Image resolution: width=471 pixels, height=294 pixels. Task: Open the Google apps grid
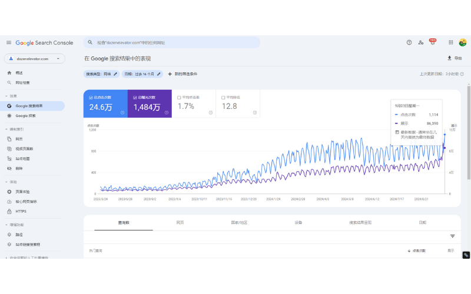450,42
